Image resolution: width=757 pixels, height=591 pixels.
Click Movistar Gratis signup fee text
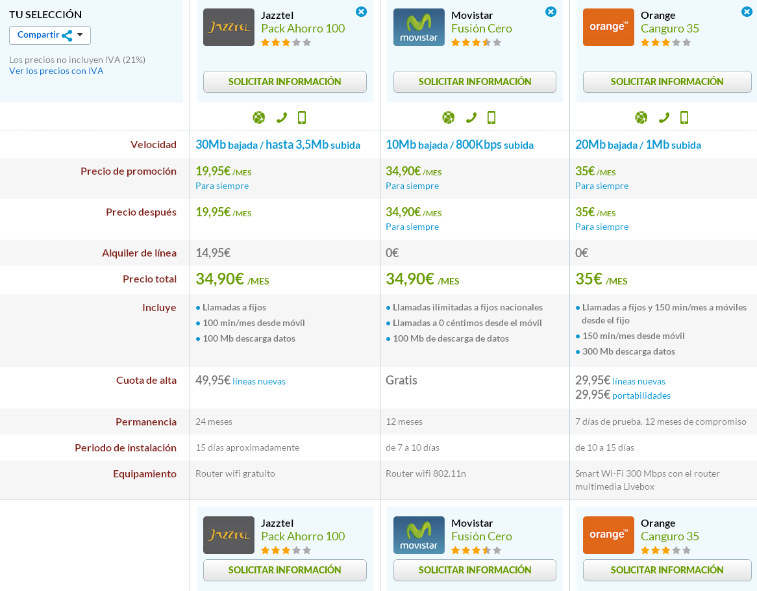(x=401, y=381)
